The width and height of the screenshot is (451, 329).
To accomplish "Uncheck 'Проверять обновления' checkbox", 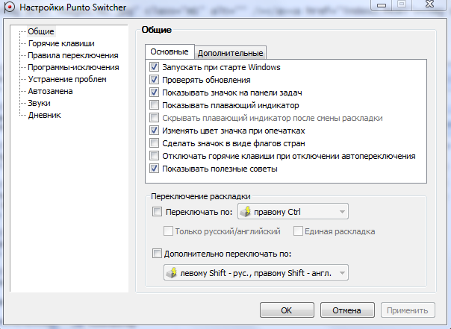I will click(x=154, y=80).
